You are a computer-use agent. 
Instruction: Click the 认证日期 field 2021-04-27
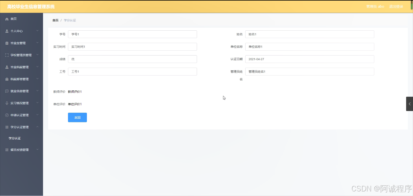[310, 59]
